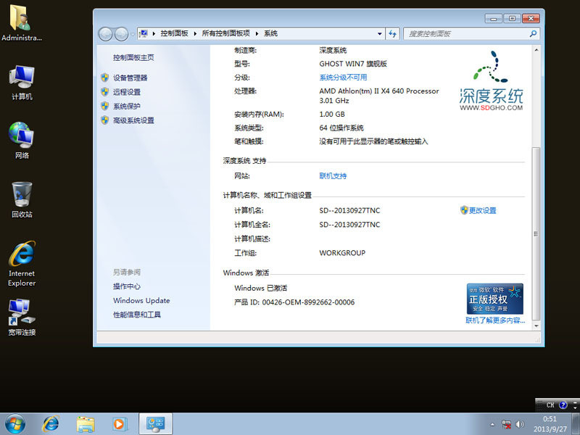Expand the address bar history dropdown
580x435 pixels.
click(x=380, y=33)
